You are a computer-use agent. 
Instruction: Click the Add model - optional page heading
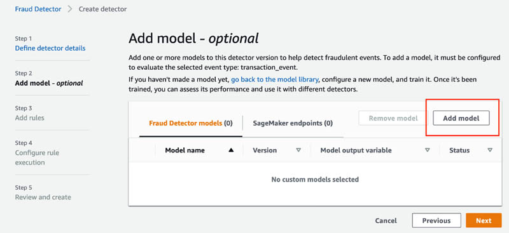pos(194,39)
